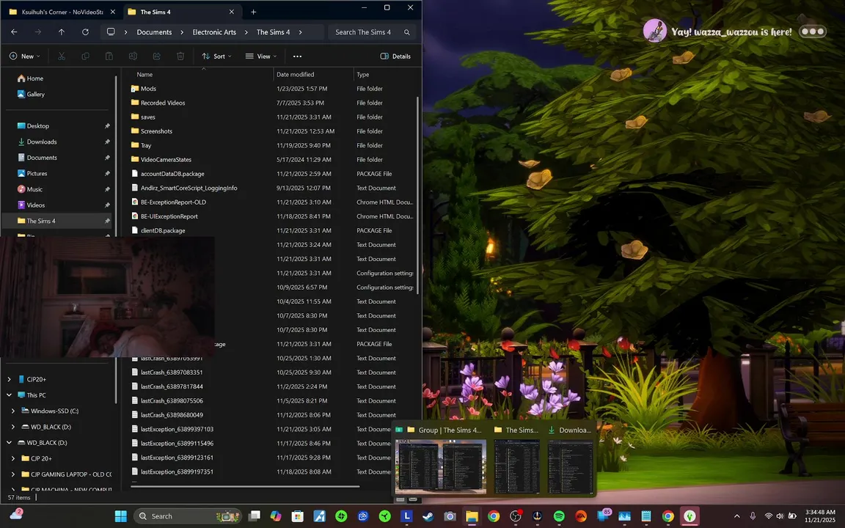Open the Sort dropdown
This screenshot has height=528, width=845.
216,56
